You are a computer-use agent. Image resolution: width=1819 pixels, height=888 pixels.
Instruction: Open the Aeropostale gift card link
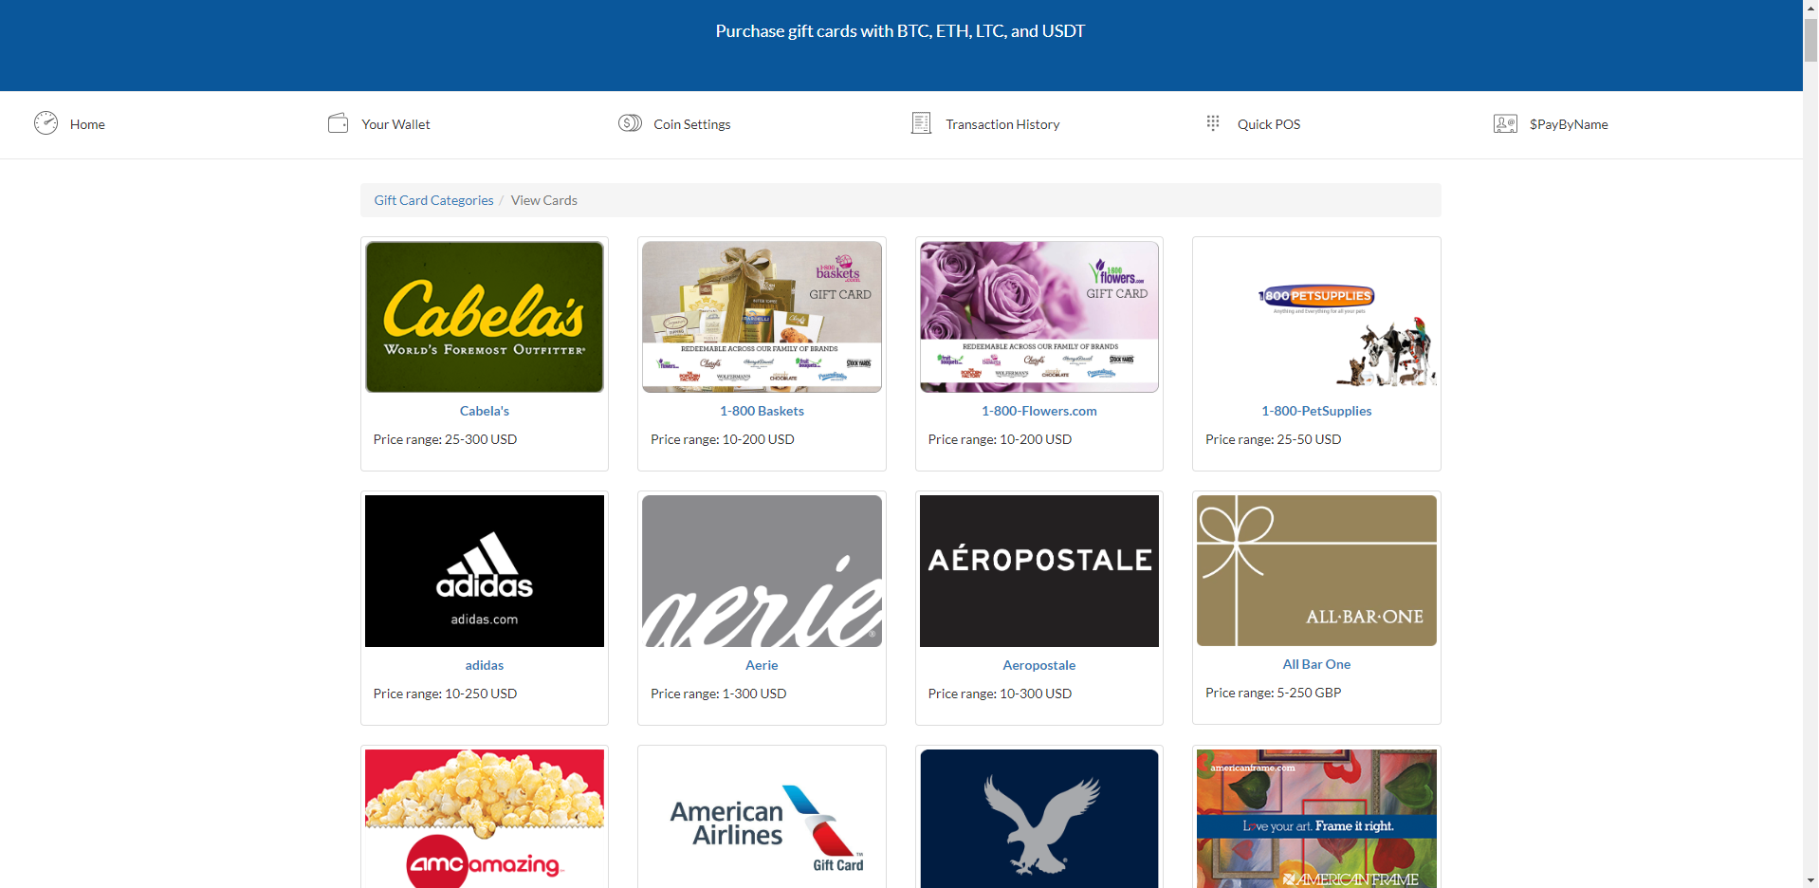pos(1039,665)
